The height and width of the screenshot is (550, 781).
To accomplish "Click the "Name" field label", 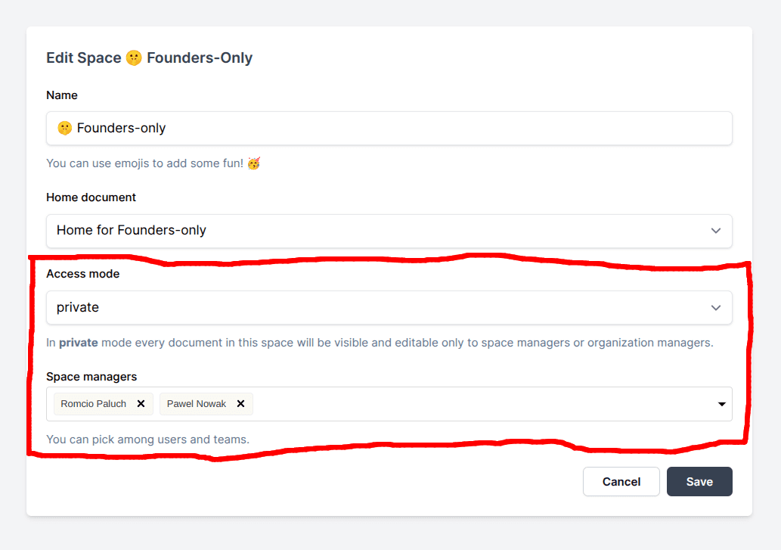I will (62, 95).
